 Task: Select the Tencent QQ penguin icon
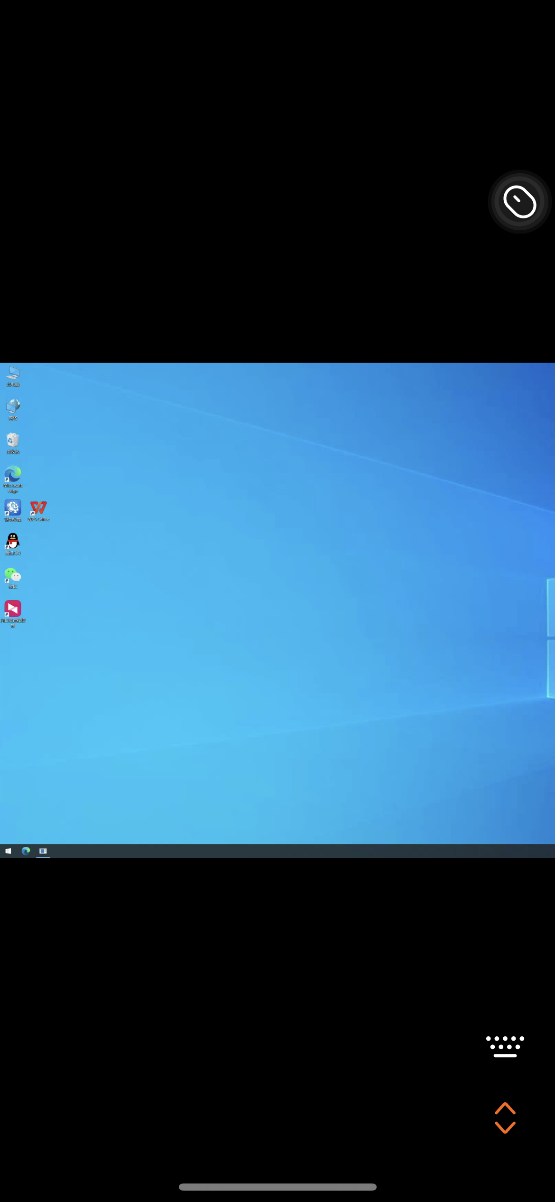tap(13, 543)
